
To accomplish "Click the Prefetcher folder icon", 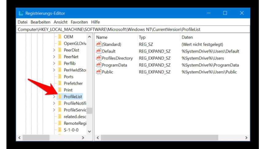I will point(60,83).
